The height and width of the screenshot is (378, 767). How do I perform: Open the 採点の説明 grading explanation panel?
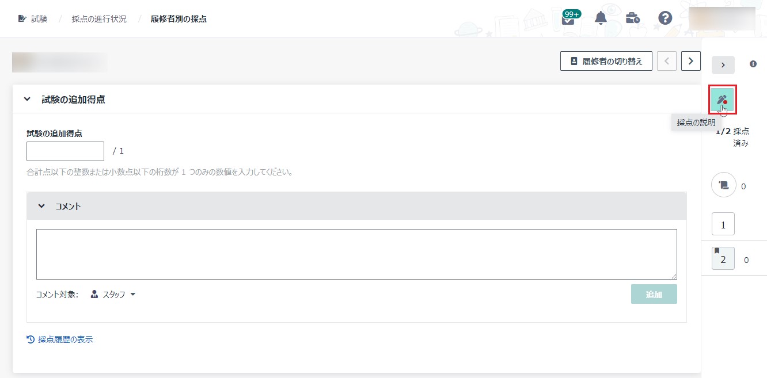click(723, 99)
